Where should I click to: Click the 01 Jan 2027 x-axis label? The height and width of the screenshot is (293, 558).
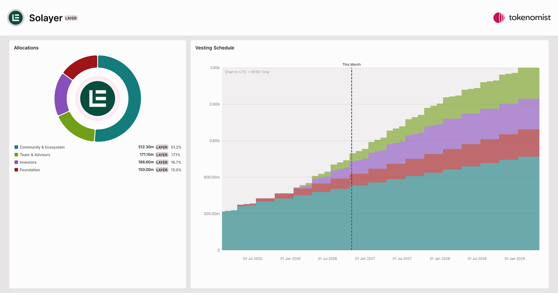[365, 258]
